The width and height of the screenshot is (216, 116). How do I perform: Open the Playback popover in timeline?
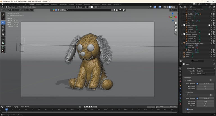click(x=9, y=107)
